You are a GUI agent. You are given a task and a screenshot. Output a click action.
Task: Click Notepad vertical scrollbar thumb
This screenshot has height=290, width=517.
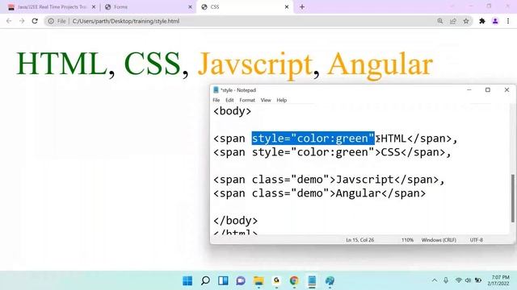pos(513,198)
